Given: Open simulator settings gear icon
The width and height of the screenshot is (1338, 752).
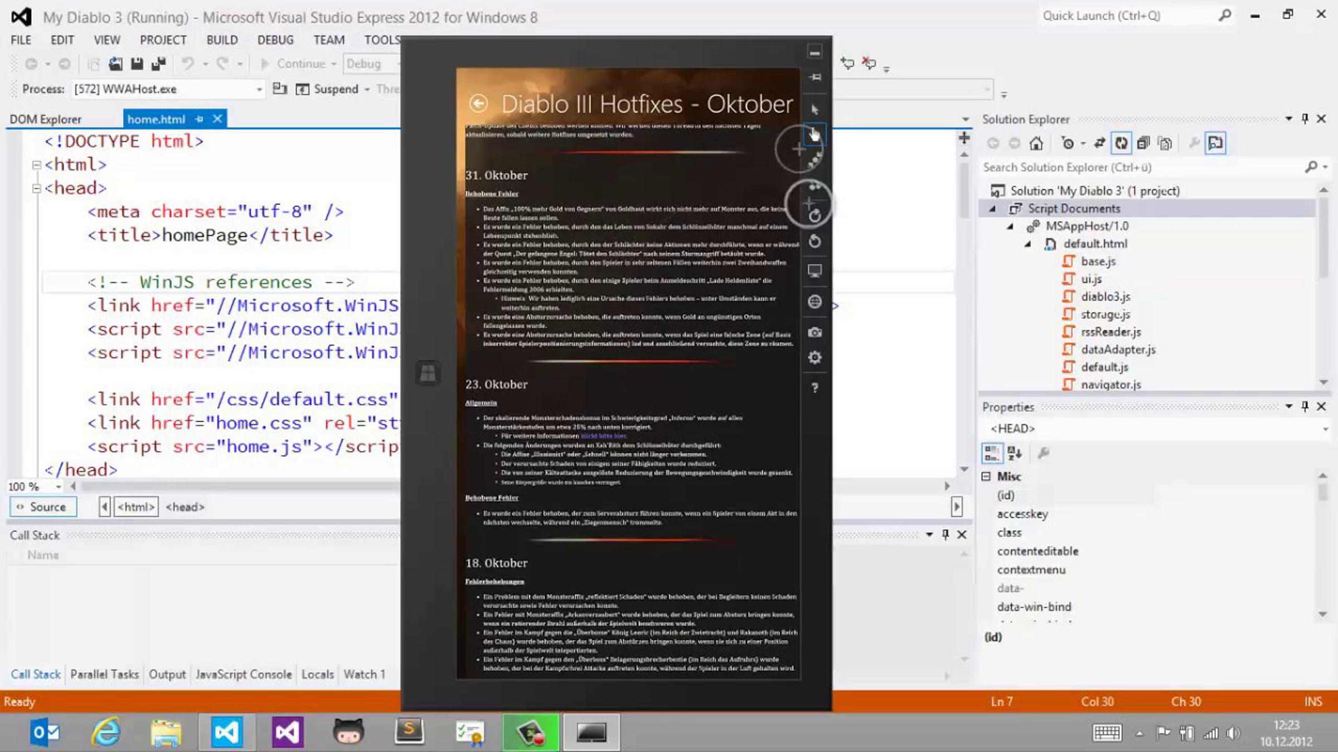Looking at the screenshot, I should click(x=815, y=357).
